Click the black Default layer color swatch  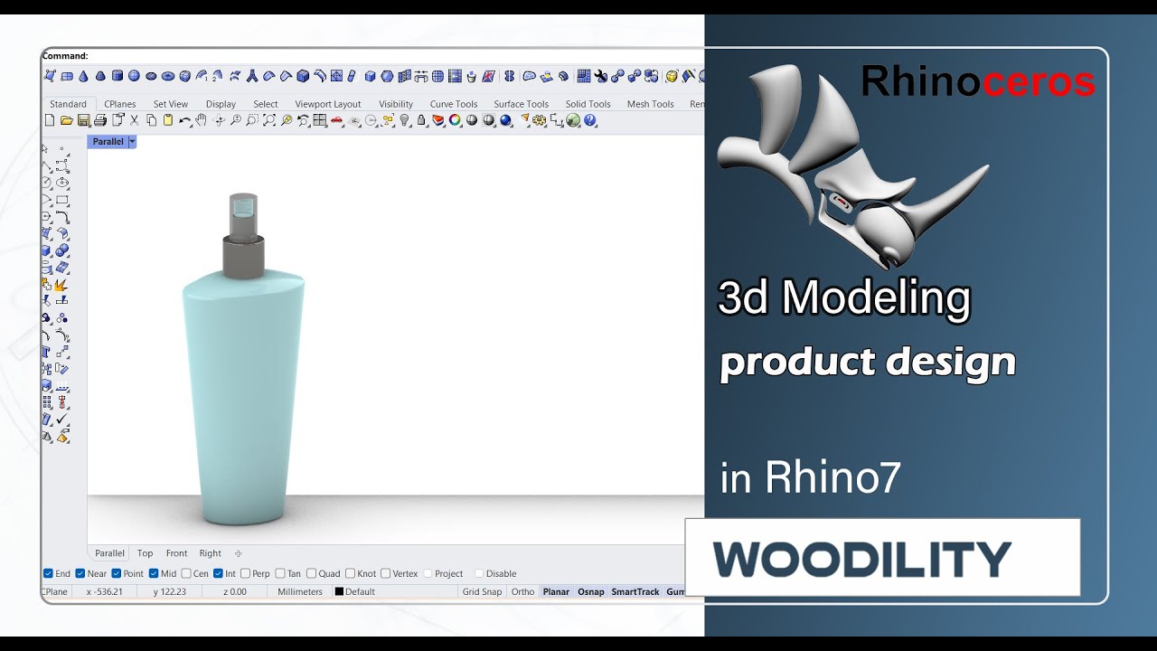[339, 592]
